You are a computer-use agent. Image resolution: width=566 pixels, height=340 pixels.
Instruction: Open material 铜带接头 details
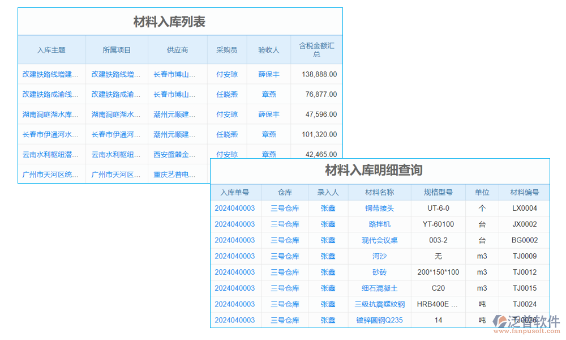[380, 208]
